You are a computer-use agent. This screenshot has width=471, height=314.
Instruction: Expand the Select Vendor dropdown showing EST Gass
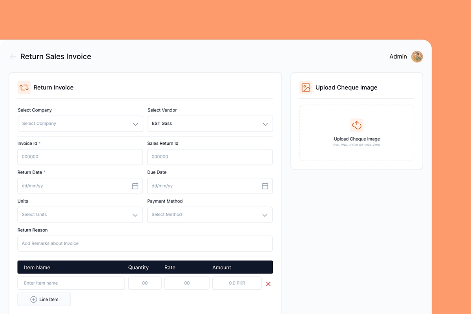click(x=265, y=124)
